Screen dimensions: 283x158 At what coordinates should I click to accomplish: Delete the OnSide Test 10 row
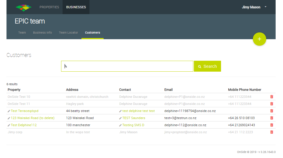tap(271, 97)
